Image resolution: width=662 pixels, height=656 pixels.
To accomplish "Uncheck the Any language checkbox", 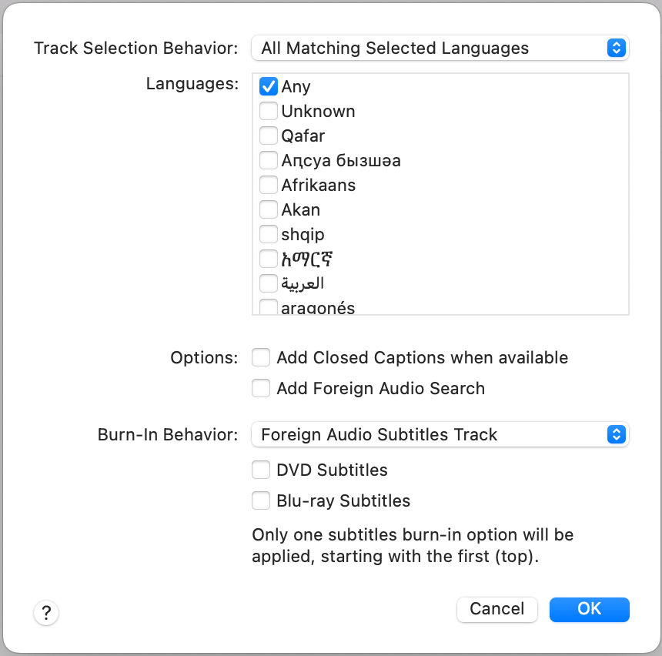I will [269, 86].
